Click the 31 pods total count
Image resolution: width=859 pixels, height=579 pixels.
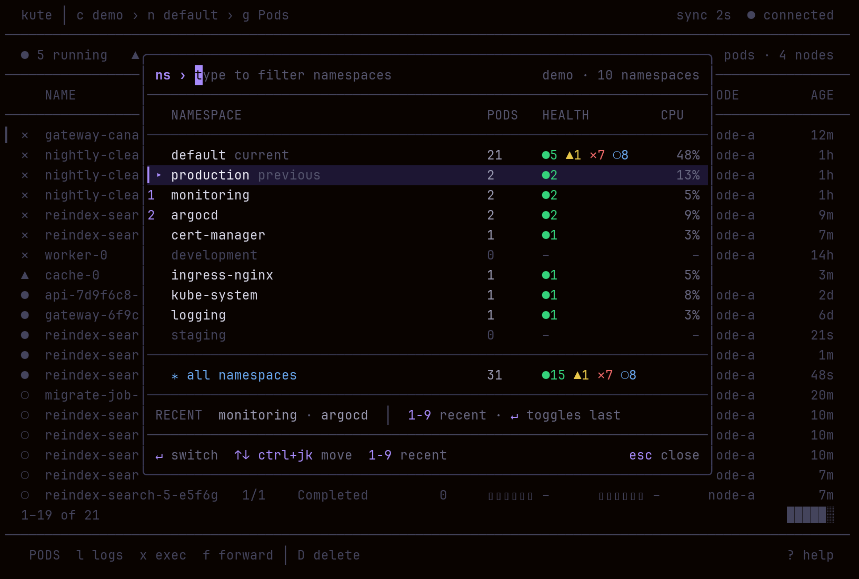[x=494, y=375]
